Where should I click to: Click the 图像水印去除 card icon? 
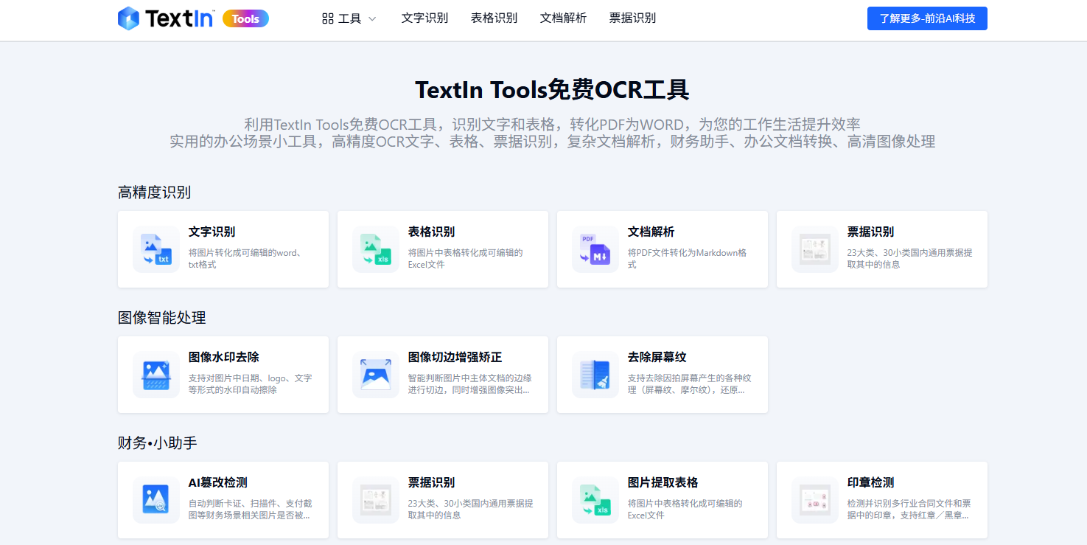click(x=156, y=375)
